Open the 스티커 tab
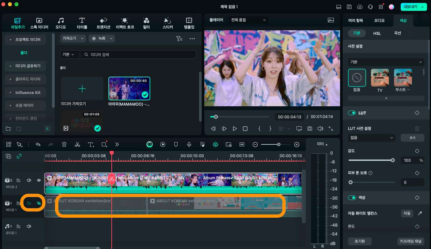Viewport: 431px width, 249px height. [168, 23]
